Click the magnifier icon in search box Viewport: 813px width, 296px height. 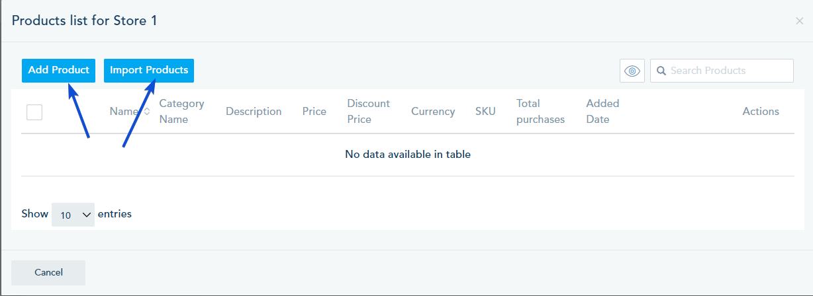661,71
